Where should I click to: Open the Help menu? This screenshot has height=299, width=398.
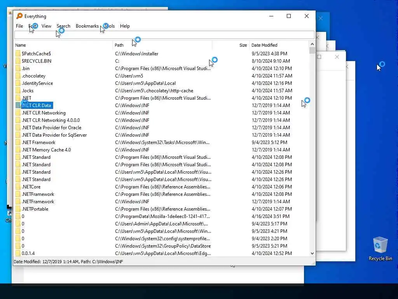pyautogui.click(x=125, y=26)
